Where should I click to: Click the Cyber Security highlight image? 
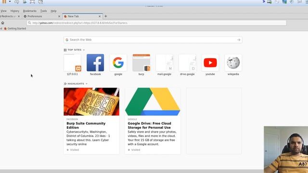click(x=91, y=101)
